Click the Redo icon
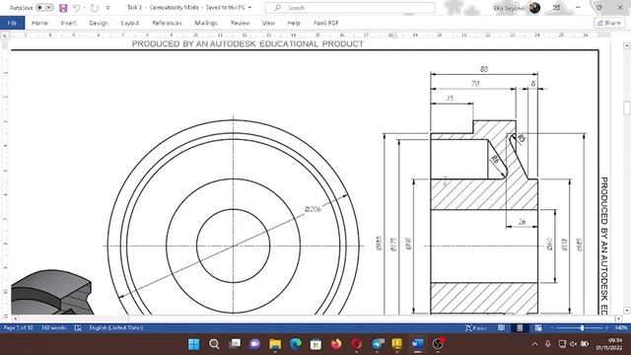Screen dimensions: 631x355 click(x=95, y=8)
